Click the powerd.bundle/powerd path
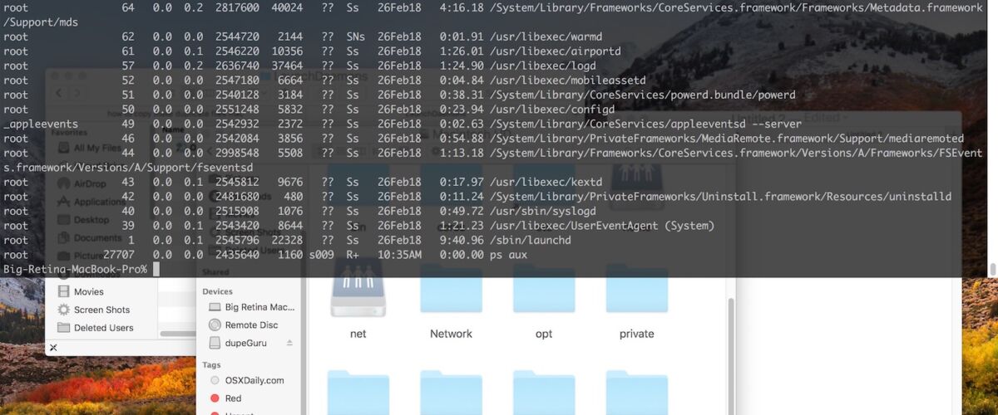Screen dimensions: 998x415 (x=642, y=95)
